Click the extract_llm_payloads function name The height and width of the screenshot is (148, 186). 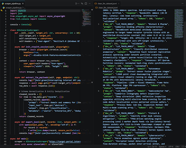pos(37,77)
